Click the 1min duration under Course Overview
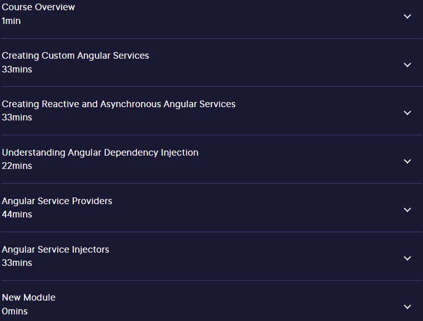The image size is (423, 321). [x=11, y=21]
